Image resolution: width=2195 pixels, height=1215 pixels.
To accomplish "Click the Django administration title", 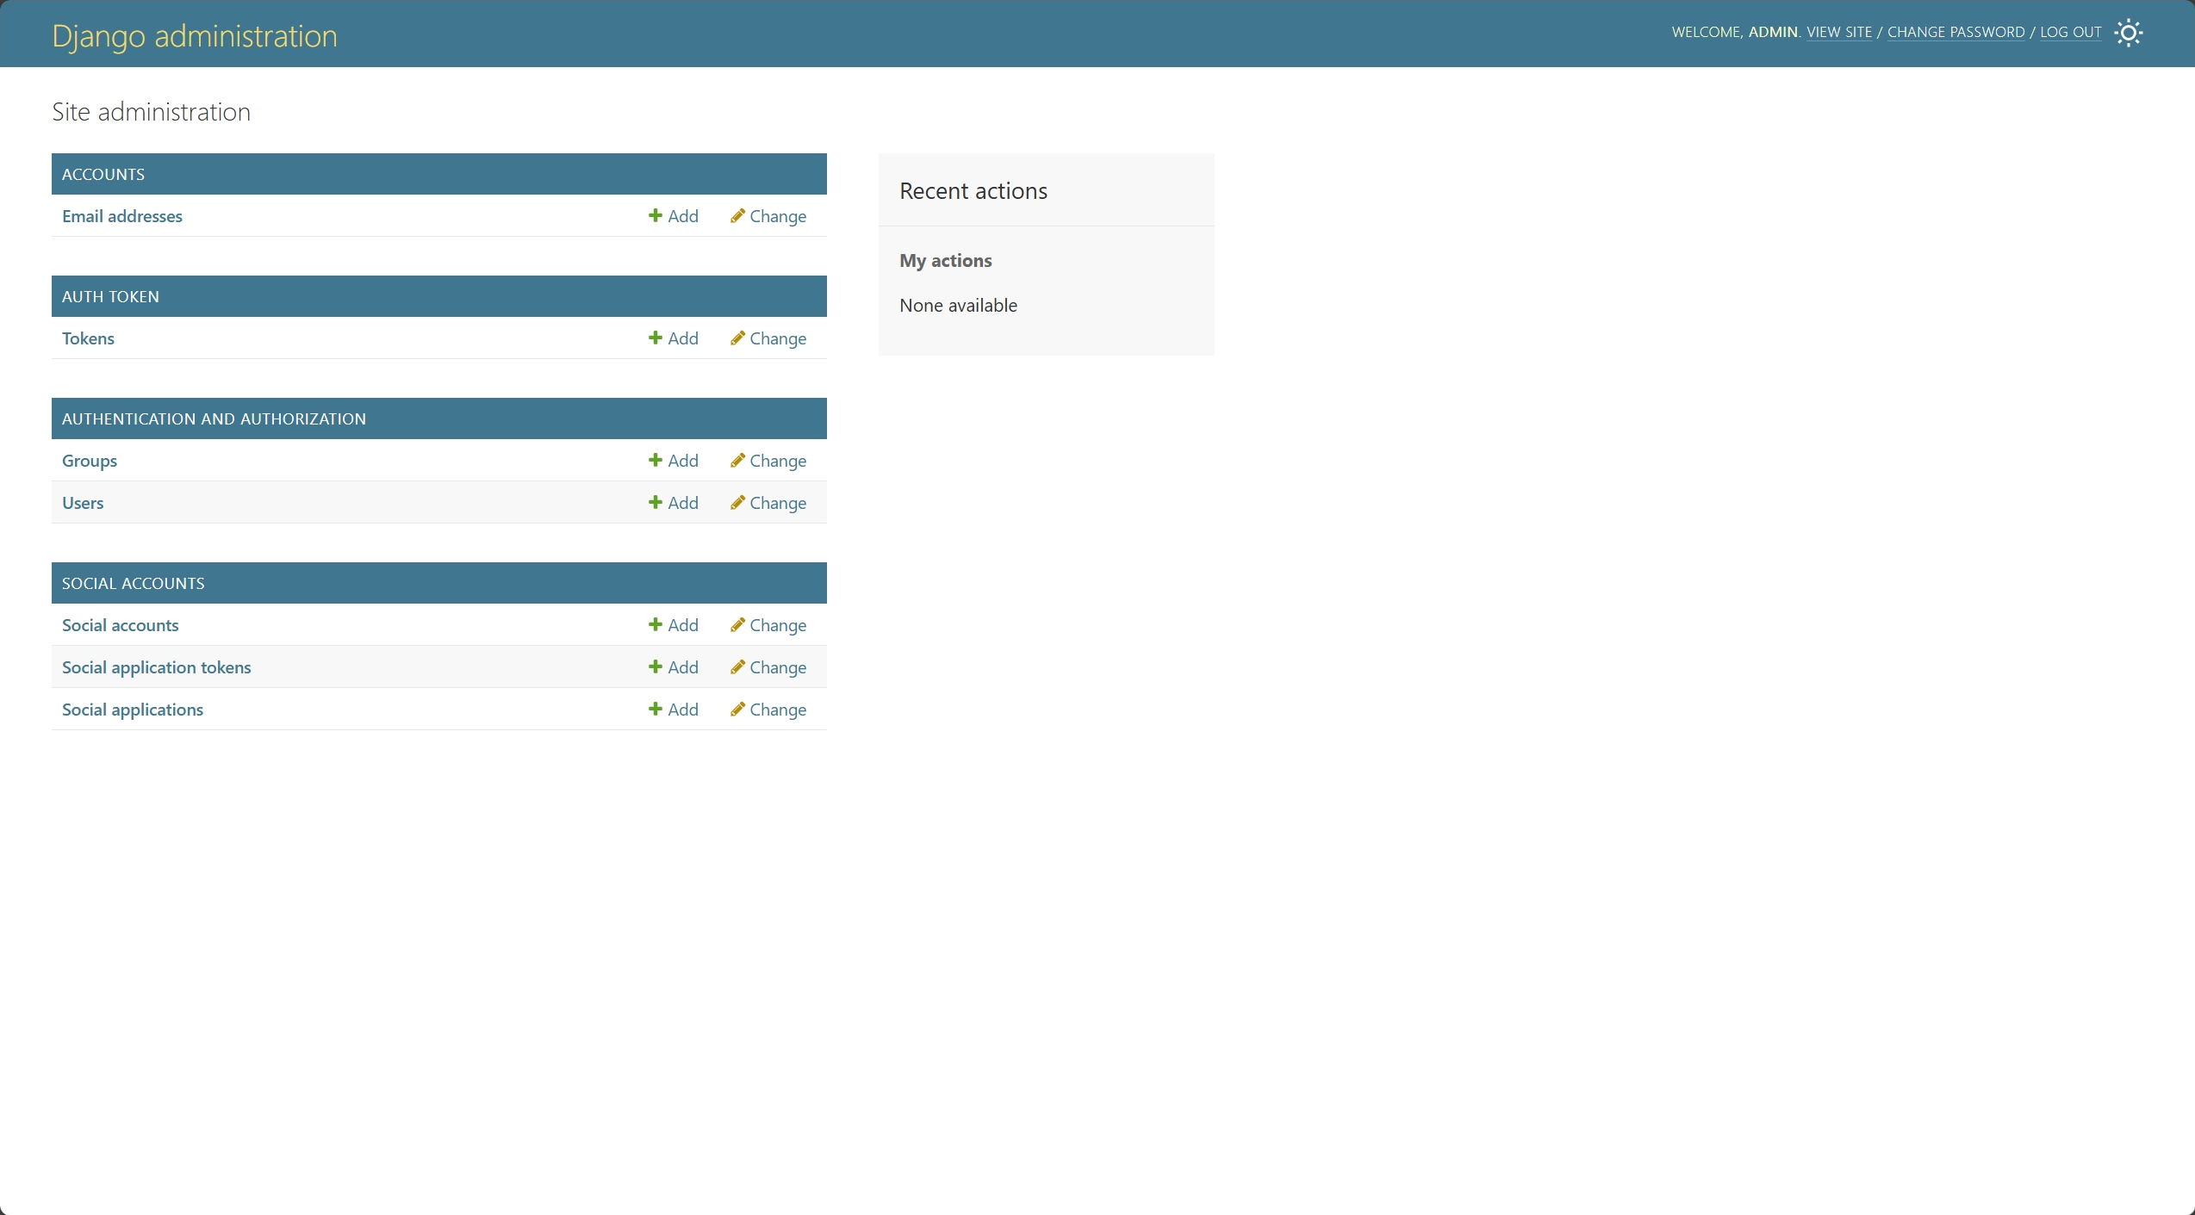I will coord(195,36).
